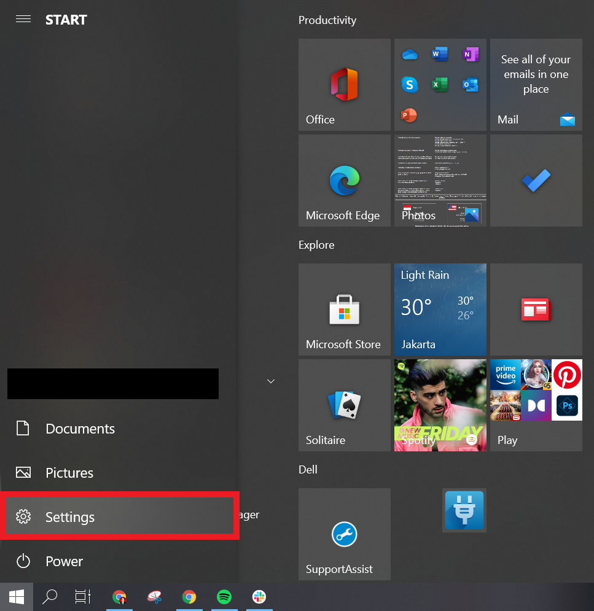Image resolution: width=594 pixels, height=611 pixels.
Task: Open Outlook from the Office apps tile
Action: [471, 85]
